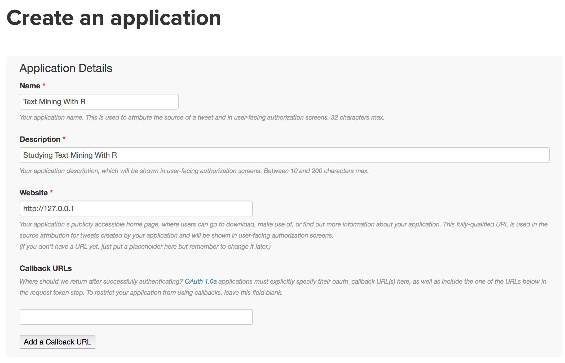Click the Description field label
Screen dimensions: 565x363
click(40, 139)
